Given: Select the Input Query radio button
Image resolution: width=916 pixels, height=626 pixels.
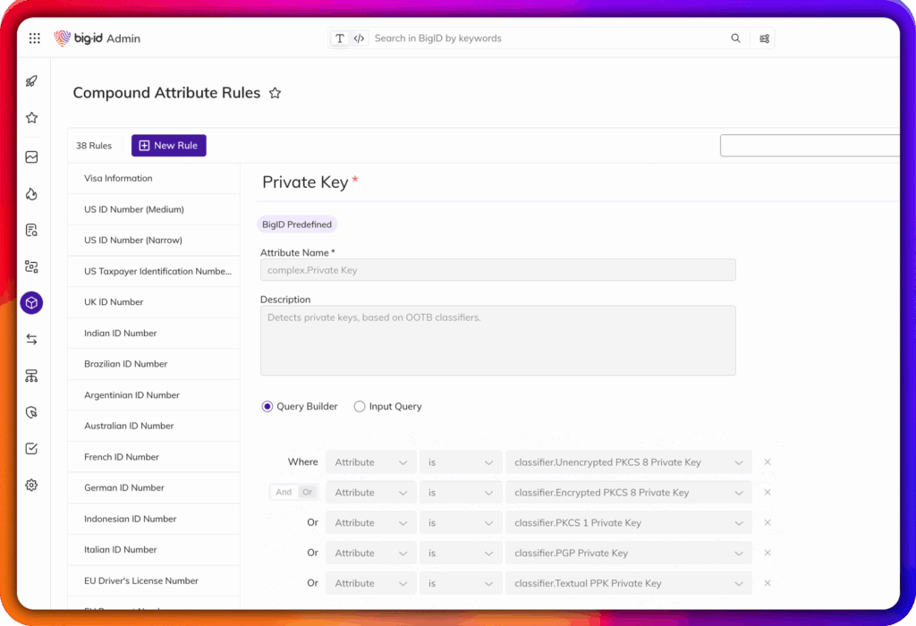Looking at the screenshot, I should (x=360, y=407).
